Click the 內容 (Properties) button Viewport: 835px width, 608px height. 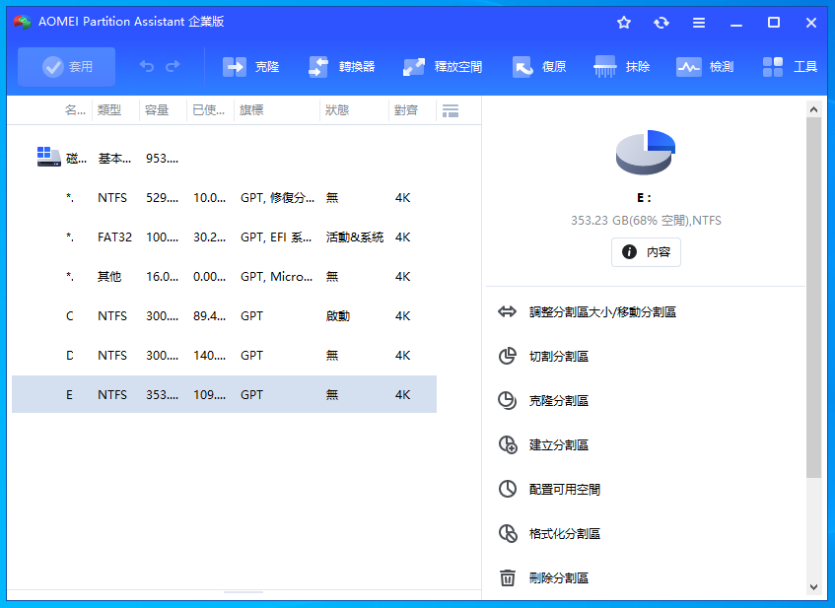point(646,252)
